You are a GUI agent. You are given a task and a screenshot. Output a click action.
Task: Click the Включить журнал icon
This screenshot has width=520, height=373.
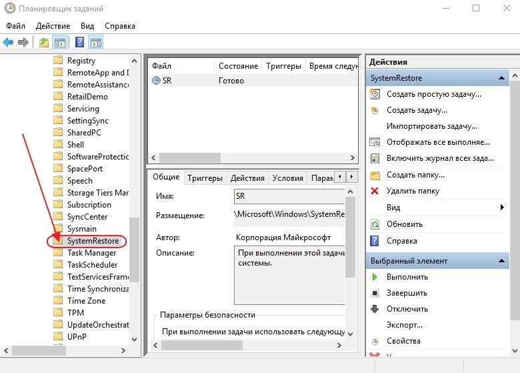(375, 158)
